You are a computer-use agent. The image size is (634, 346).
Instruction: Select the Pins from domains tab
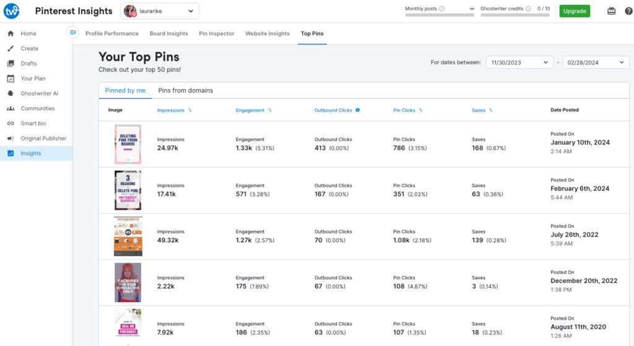185,90
